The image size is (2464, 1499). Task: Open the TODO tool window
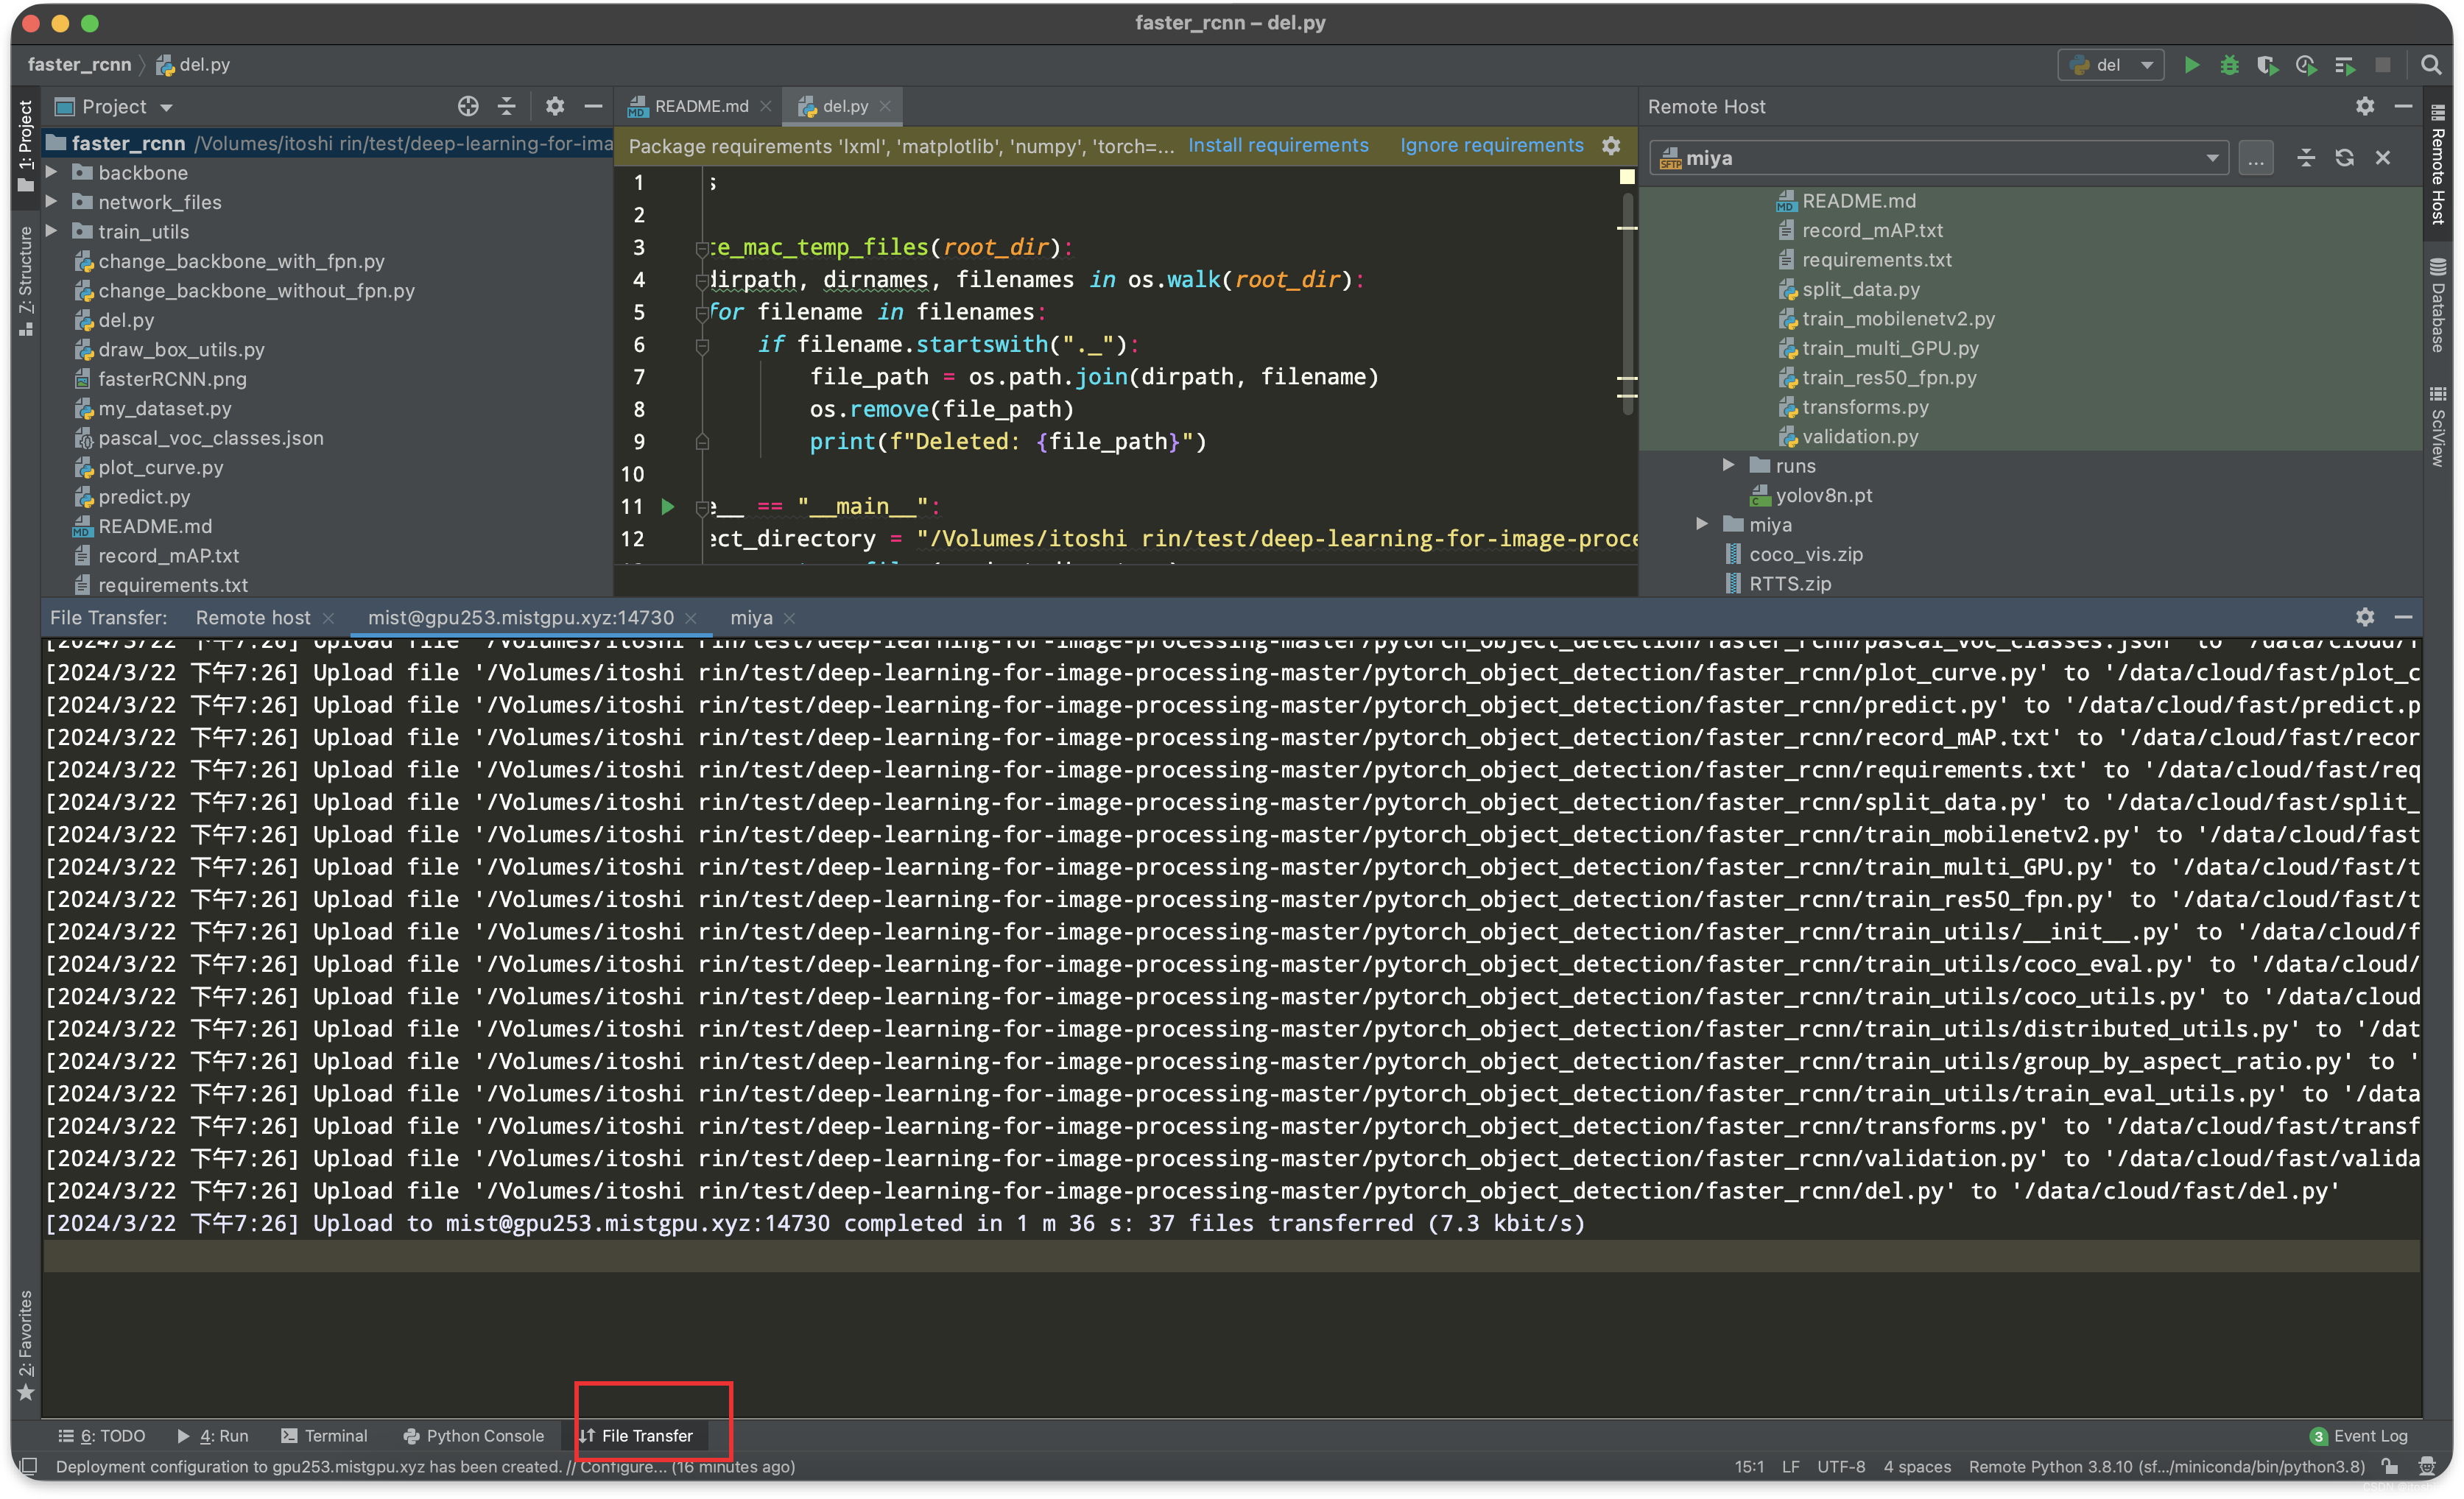tap(101, 1436)
